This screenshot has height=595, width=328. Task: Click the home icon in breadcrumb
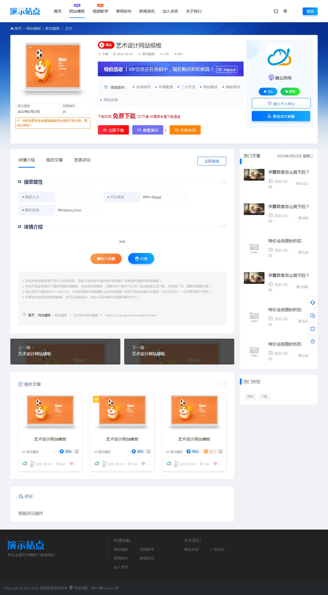tap(12, 28)
